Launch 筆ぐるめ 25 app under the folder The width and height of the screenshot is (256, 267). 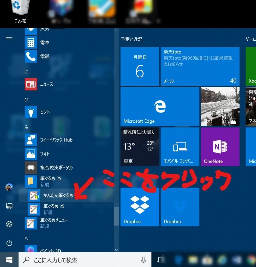point(34,209)
